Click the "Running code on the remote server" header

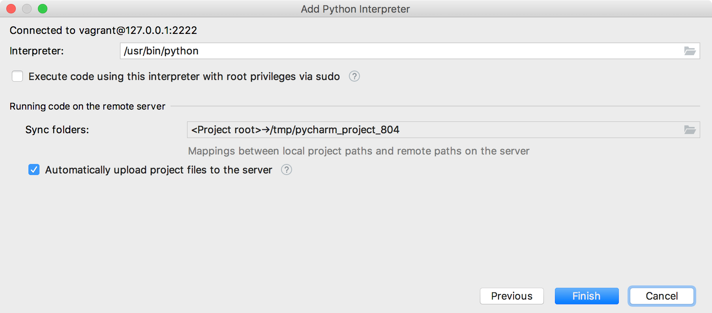click(88, 106)
